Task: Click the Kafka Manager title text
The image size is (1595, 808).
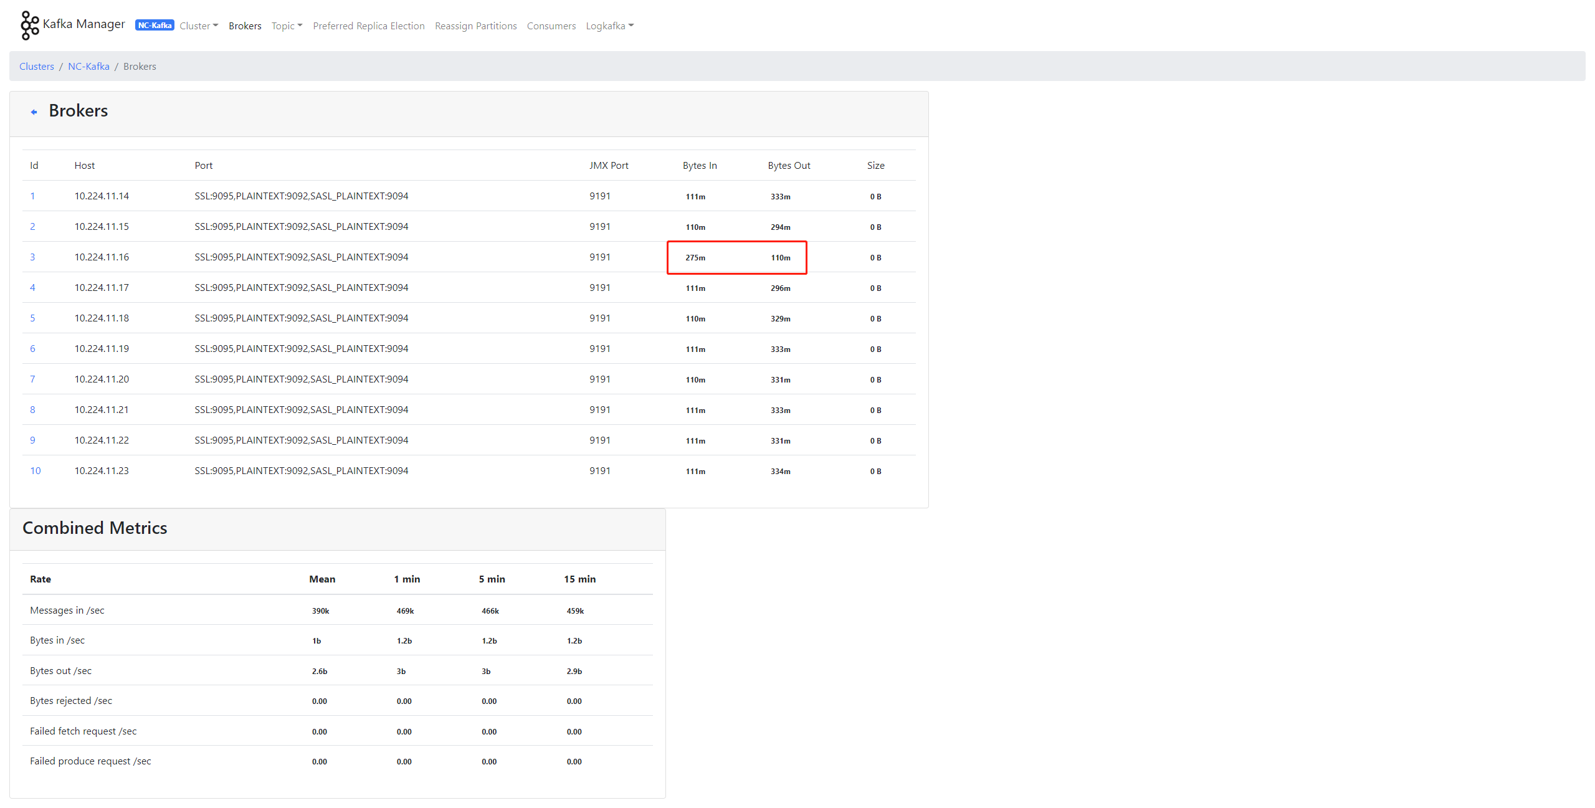Action: coord(83,24)
